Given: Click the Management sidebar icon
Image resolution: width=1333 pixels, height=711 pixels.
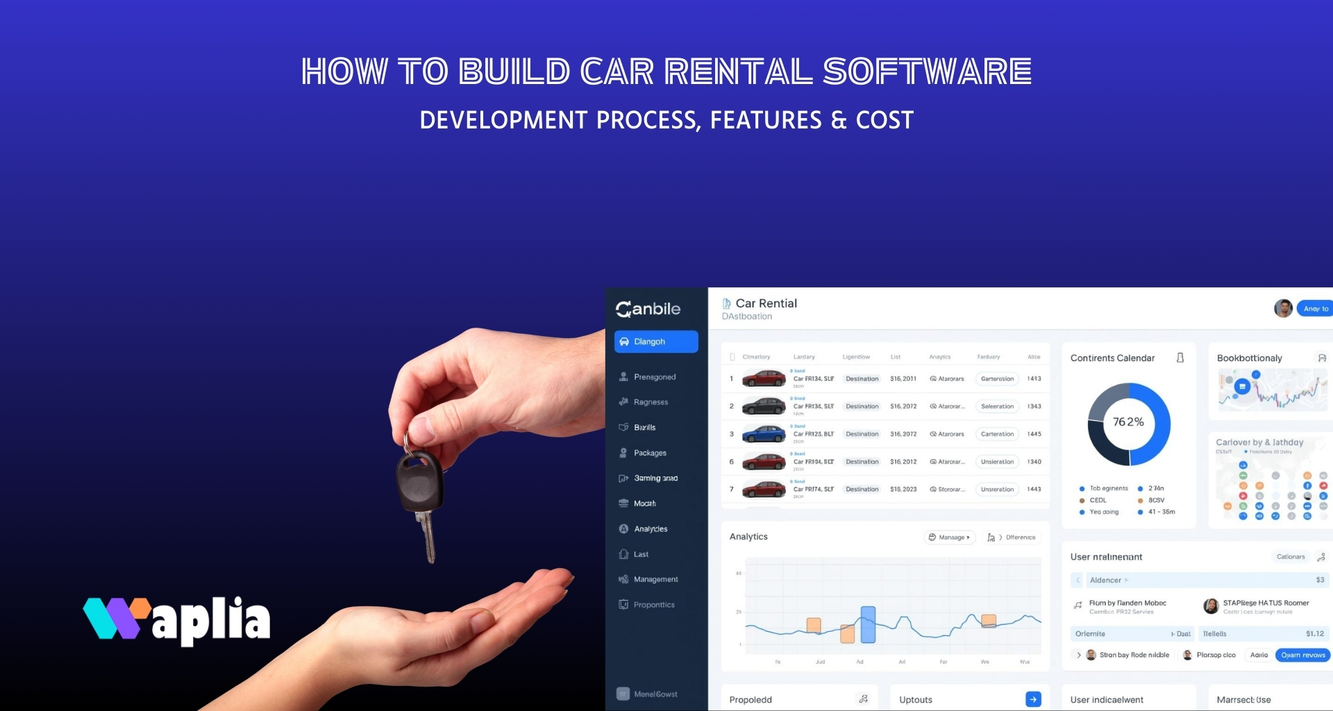Looking at the screenshot, I should coord(623,579).
